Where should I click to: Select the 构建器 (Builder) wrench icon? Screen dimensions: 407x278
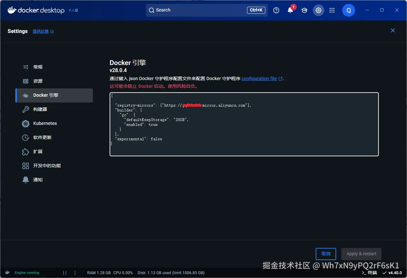[25, 109]
